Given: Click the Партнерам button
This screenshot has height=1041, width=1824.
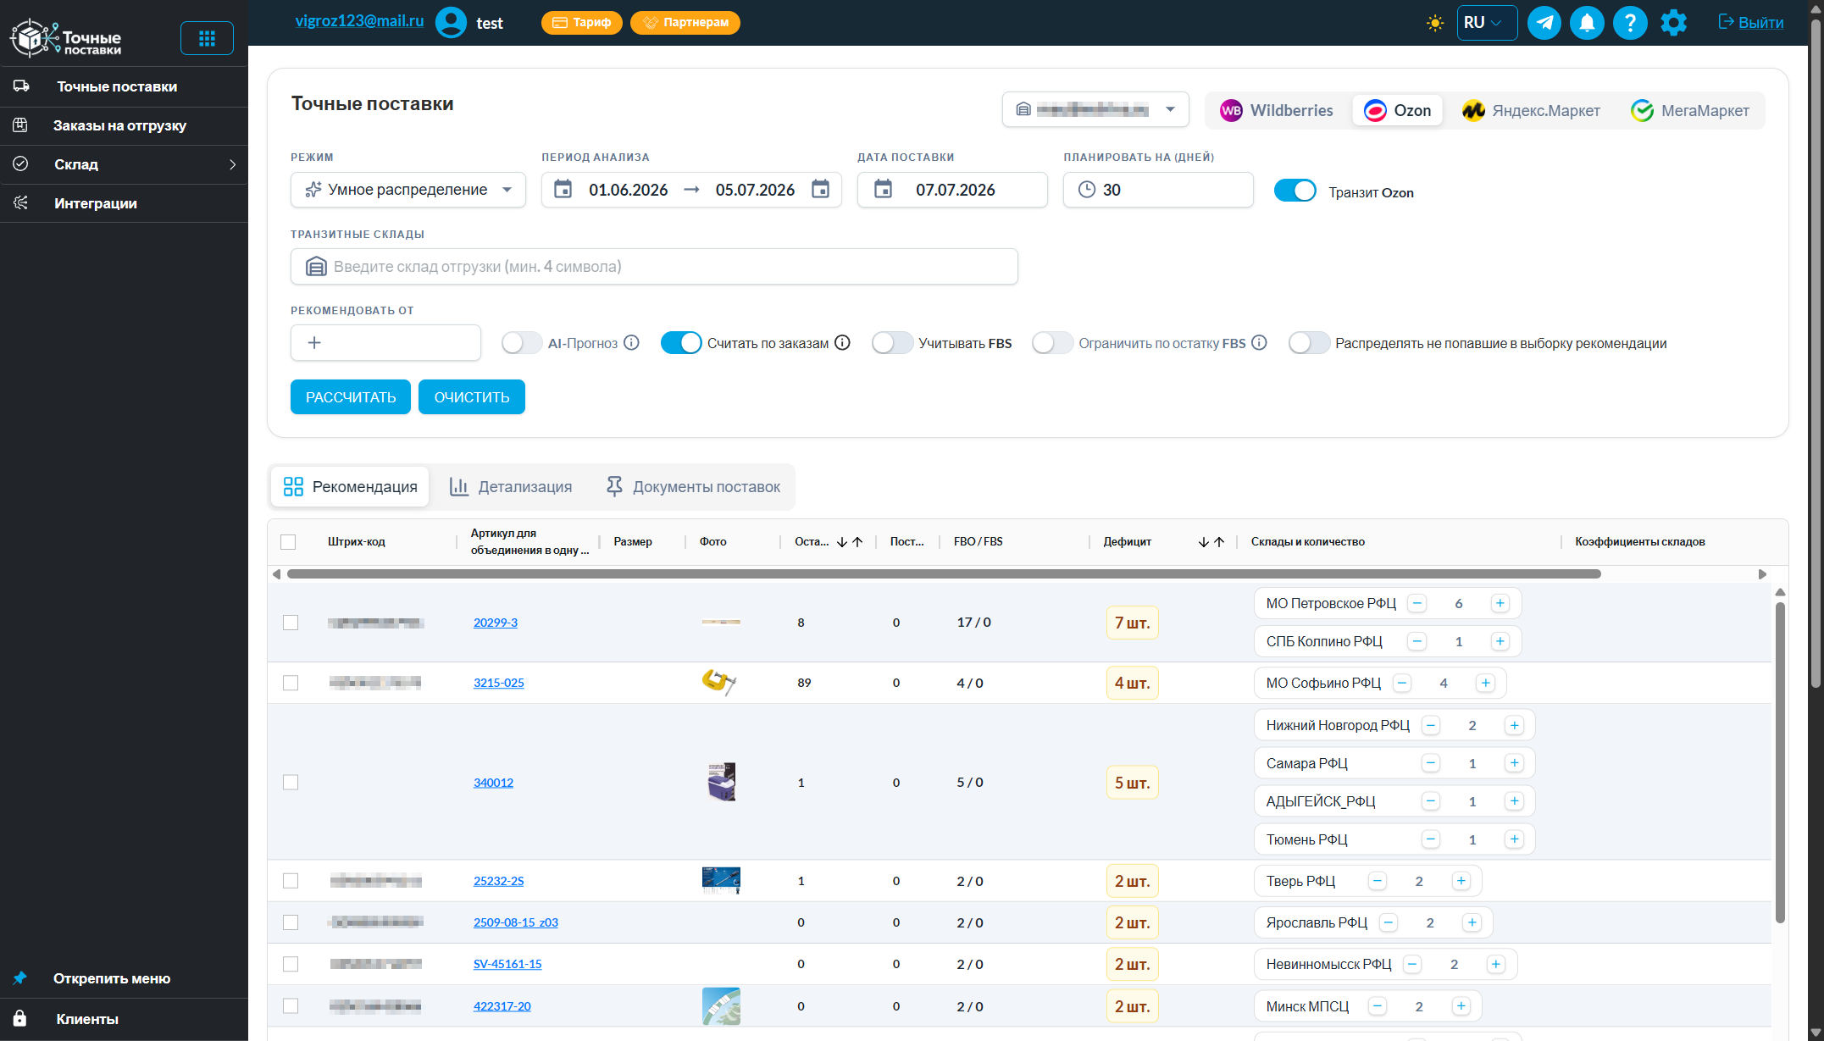Looking at the screenshot, I should coord(685,23).
